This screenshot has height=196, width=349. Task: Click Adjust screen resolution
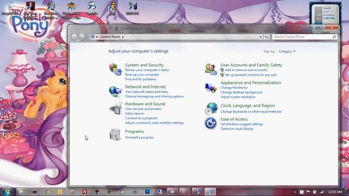tap(238, 97)
